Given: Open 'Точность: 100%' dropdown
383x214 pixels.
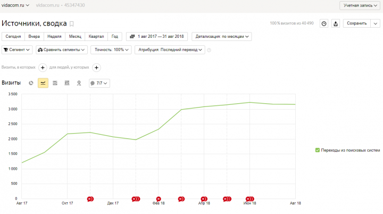Looking at the screenshot, I should [x=111, y=50].
